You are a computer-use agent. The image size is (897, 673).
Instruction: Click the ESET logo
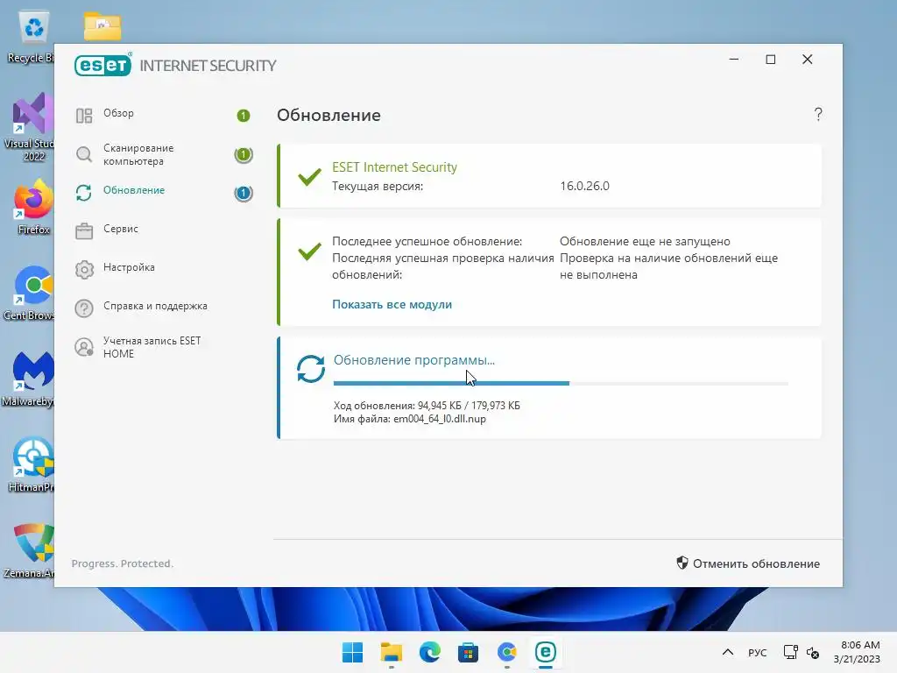103,65
